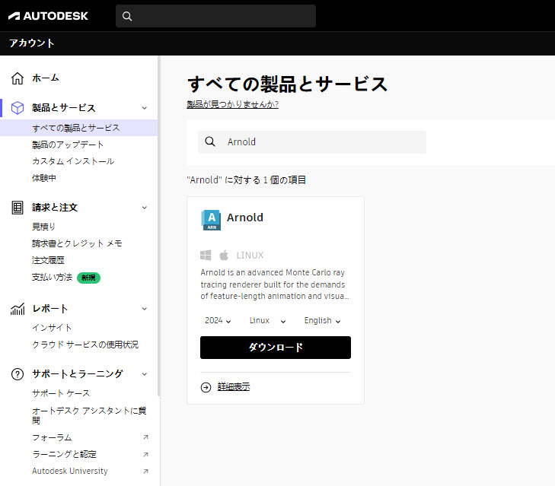Click the Arnold ARN product icon
Image resolution: width=555 pixels, height=486 pixels.
click(211, 220)
